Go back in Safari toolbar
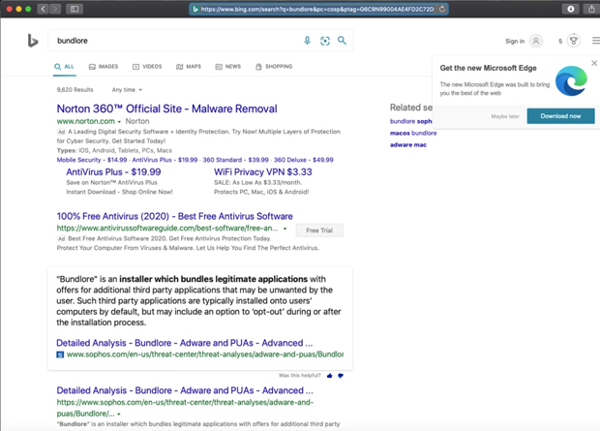 [x=44, y=9]
